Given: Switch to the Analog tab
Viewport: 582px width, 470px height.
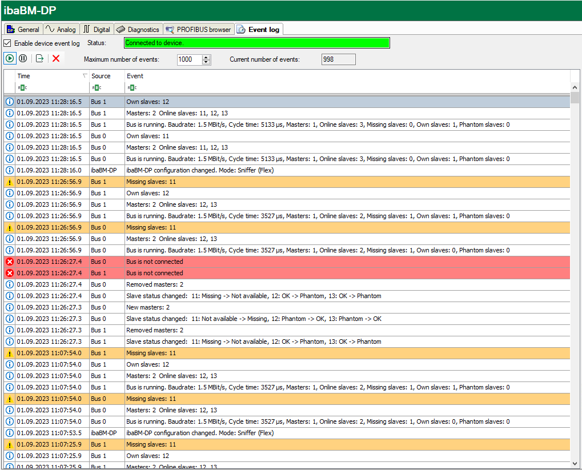Looking at the screenshot, I should [x=61, y=29].
